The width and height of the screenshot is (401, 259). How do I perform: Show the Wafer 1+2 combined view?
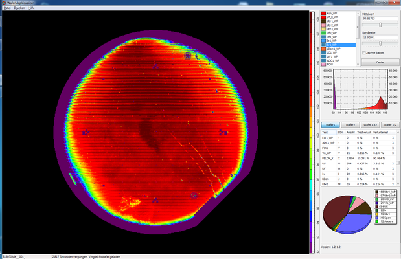pos(371,124)
